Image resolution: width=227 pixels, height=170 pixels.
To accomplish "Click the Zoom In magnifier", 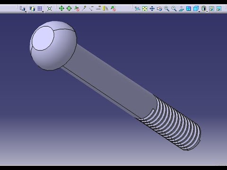I will pyautogui.click(x=166, y=8).
